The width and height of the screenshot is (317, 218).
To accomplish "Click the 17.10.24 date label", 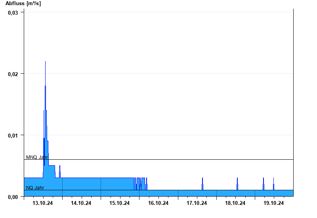I will [197, 203].
